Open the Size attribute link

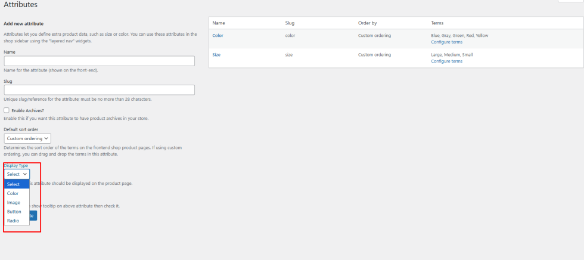tap(217, 55)
